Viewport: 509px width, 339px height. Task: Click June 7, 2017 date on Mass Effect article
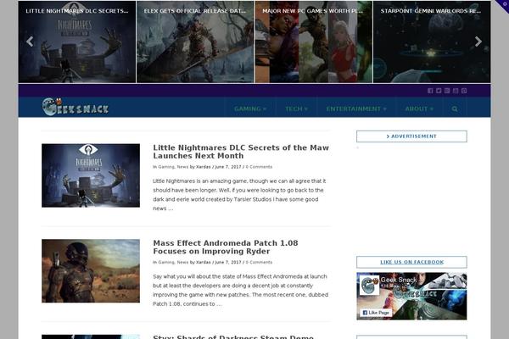point(228,263)
